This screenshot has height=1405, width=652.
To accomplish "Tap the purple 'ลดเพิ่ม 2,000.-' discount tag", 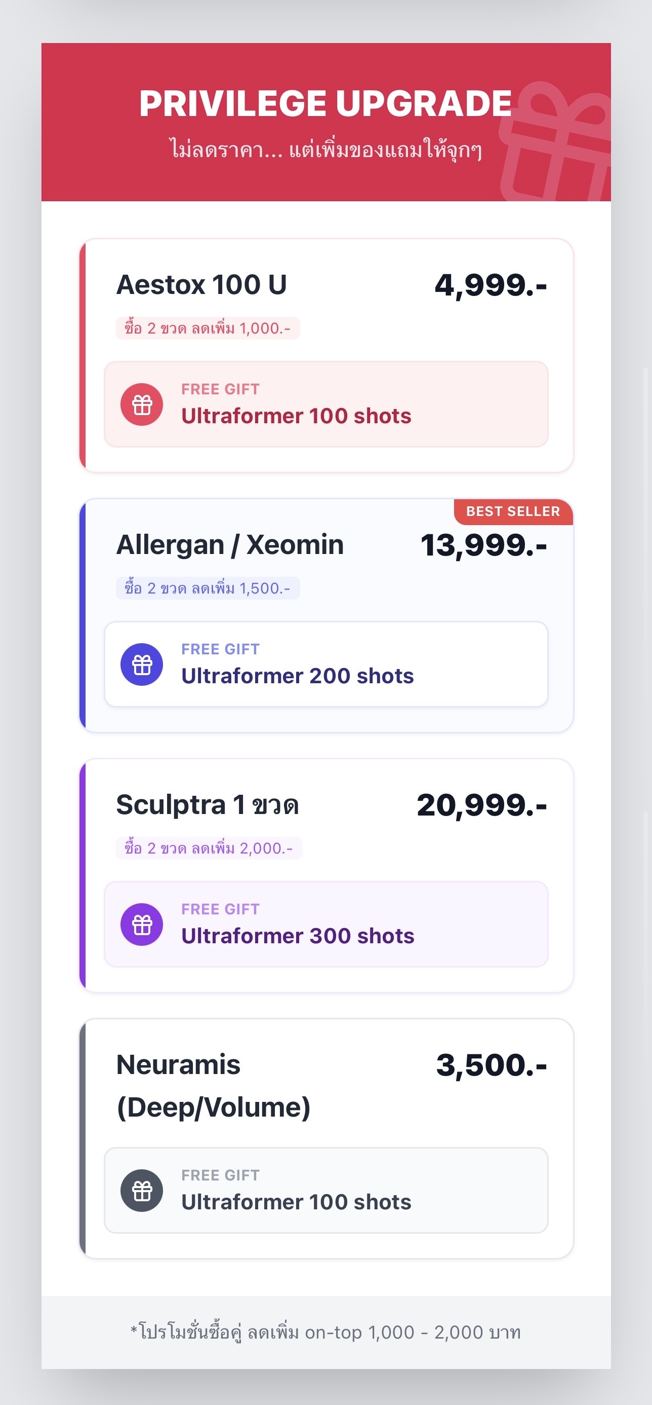I will tap(209, 848).
